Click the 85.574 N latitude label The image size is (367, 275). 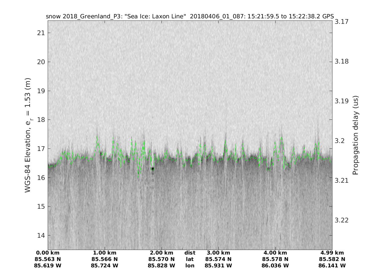point(218,259)
